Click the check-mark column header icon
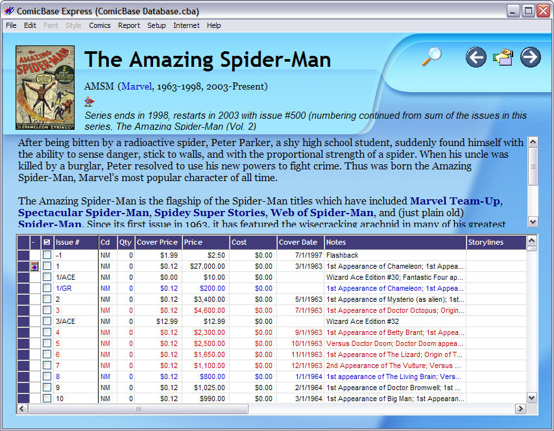Image resolution: width=554 pixels, height=431 pixels. (x=47, y=242)
